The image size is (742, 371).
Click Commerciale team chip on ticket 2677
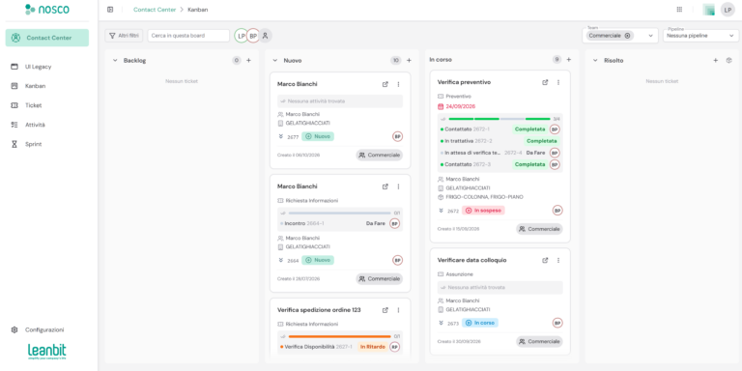380,155
